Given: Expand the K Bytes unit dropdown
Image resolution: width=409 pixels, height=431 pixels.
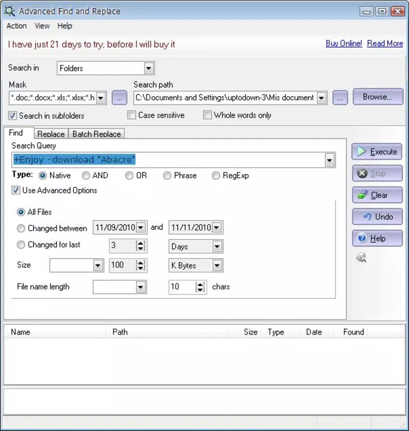Looking at the screenshot, I should [x=217, y=266].
